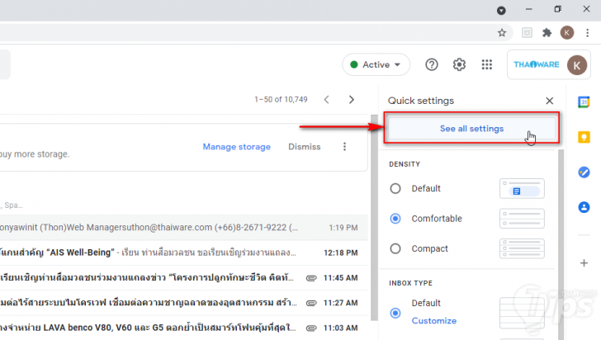Image resolution: width=601 pixels, height=340 pixels.
Task: Dismiss the storage notice
Action: coord(305,147)
